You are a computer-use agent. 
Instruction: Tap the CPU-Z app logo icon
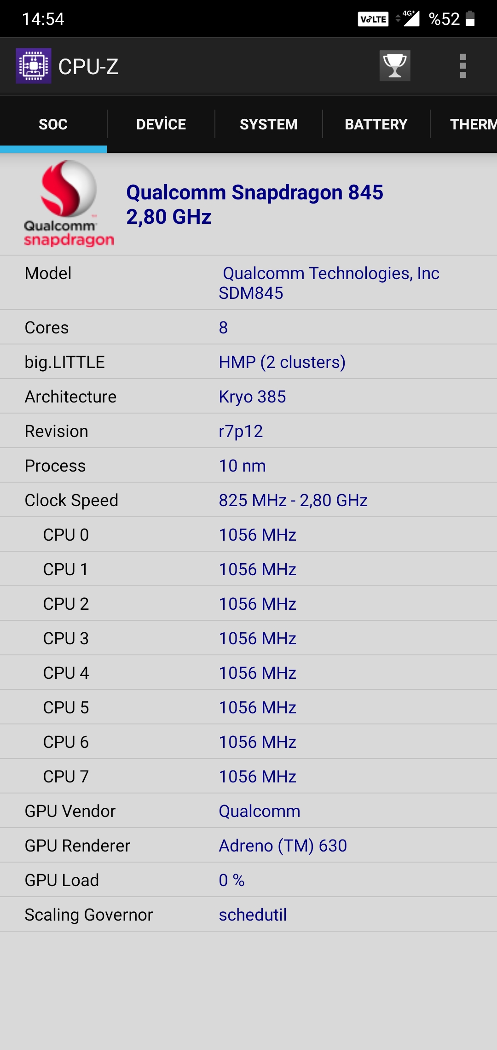click(34, 66)
